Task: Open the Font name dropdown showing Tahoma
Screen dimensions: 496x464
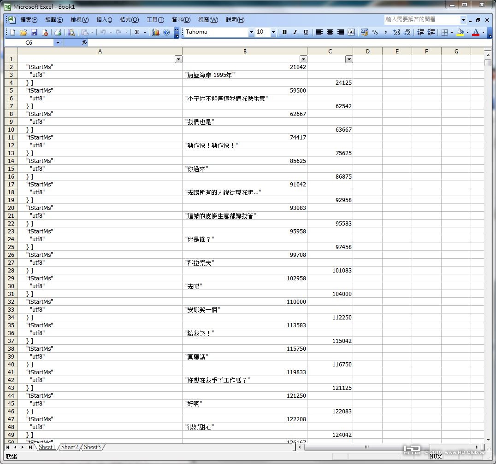Action: pyautogui.click(x=251, y=32)
